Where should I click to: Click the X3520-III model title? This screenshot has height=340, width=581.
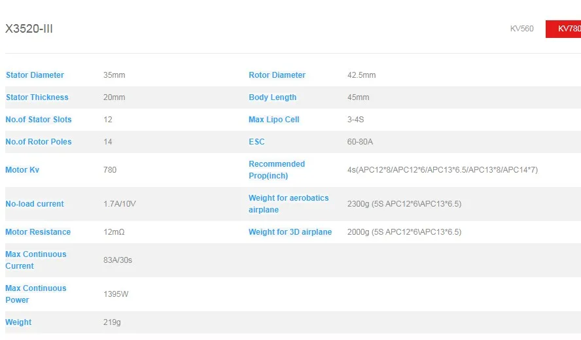[29, 29]
